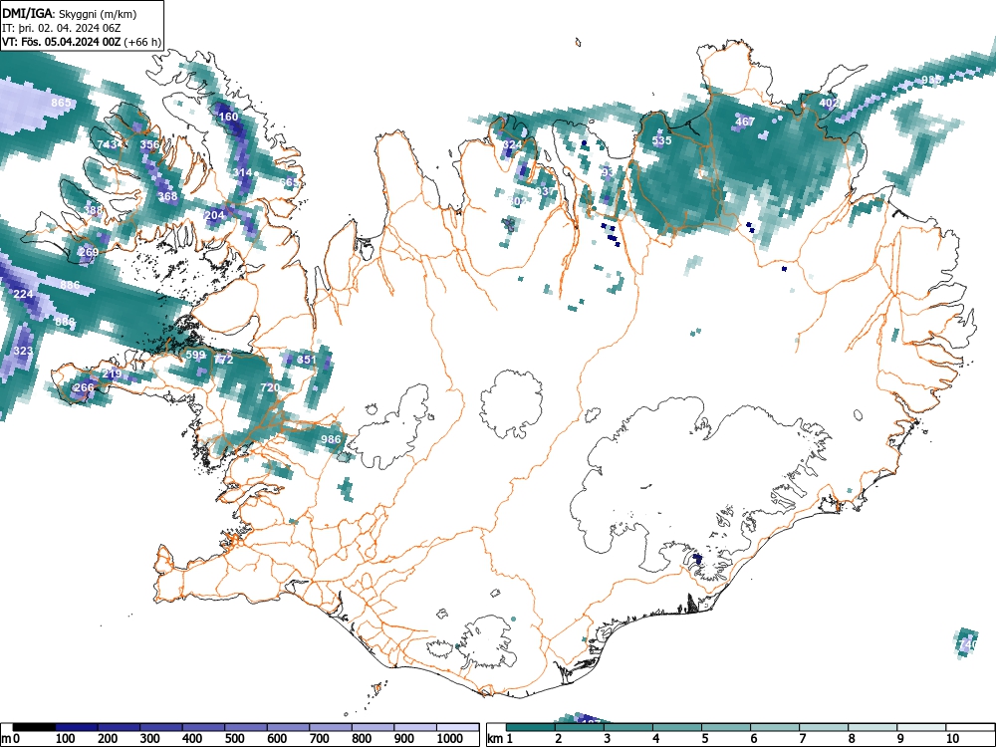Select the 2–3 km teal legend swatch
The image size is (996, 747).
pos(580,727)
